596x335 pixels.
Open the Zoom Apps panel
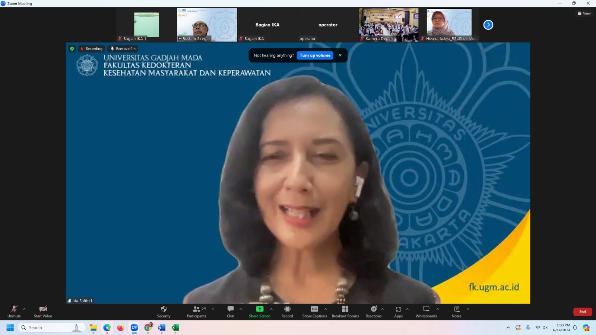(399, 312)
